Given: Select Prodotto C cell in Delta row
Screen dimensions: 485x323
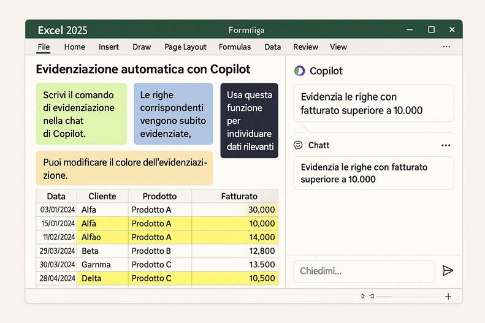Looking at the screenshot, I should tap(160, 278).
